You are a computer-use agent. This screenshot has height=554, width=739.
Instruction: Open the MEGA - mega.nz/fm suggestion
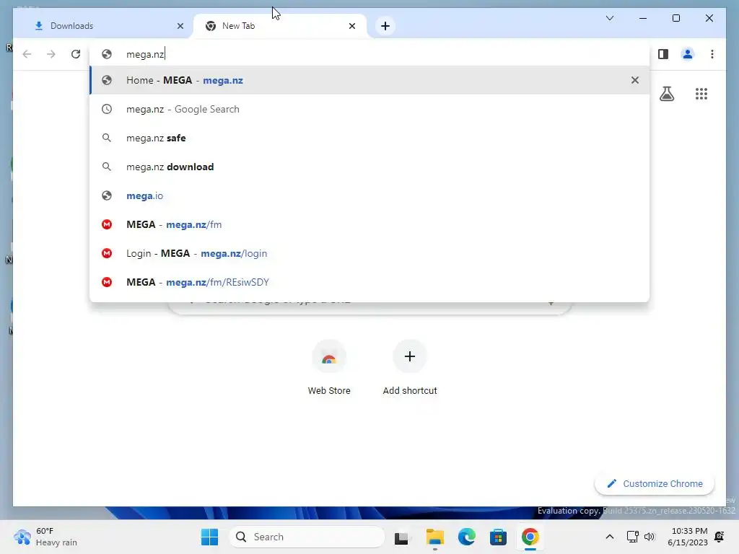[369, 224]
